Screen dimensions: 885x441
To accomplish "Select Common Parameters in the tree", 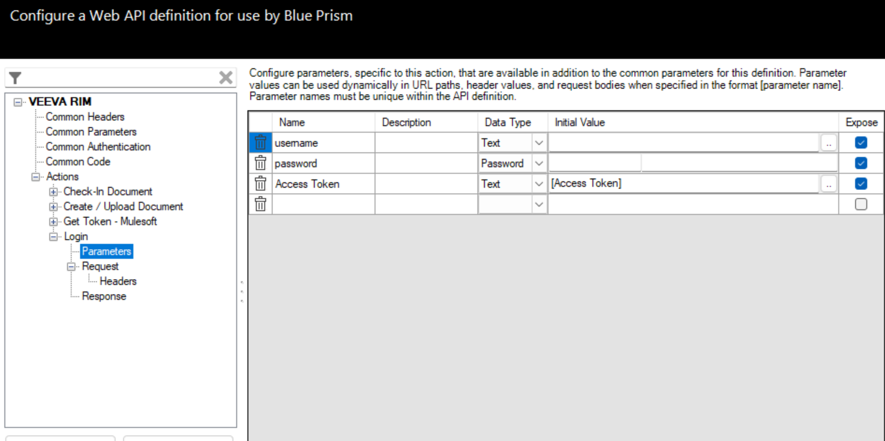I will click(x=91, y=131).
